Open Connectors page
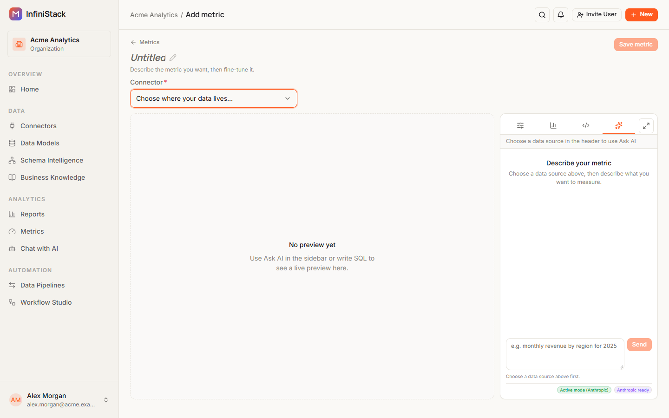This screenshot has height=418, width=669. [x=59, y=126]
